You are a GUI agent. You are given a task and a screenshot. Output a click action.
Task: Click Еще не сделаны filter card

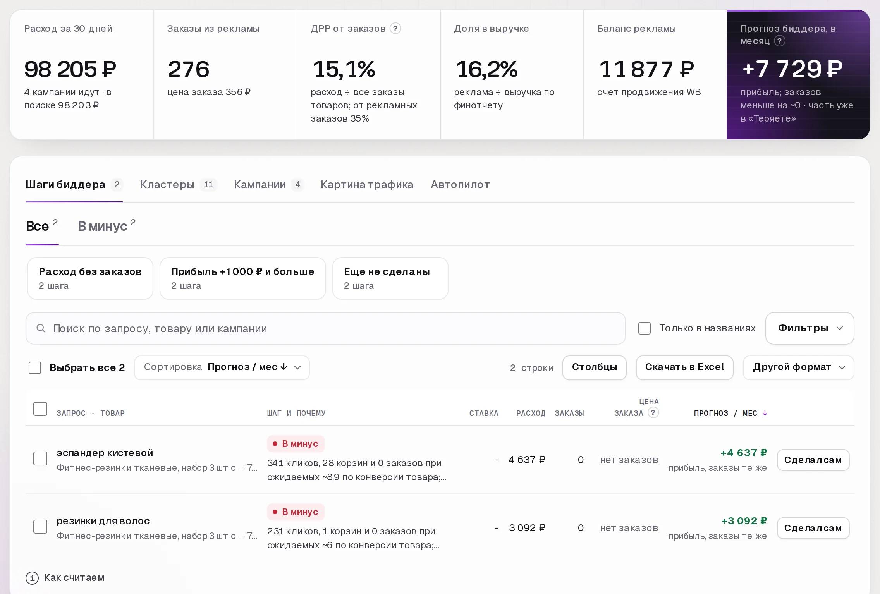click(390, 278)
